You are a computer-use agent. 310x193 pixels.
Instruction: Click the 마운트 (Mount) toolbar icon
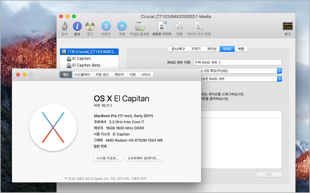[x=106, y=26]
